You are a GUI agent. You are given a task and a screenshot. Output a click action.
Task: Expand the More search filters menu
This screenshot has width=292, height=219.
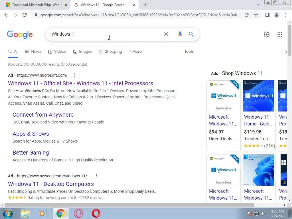pos(135,51)
